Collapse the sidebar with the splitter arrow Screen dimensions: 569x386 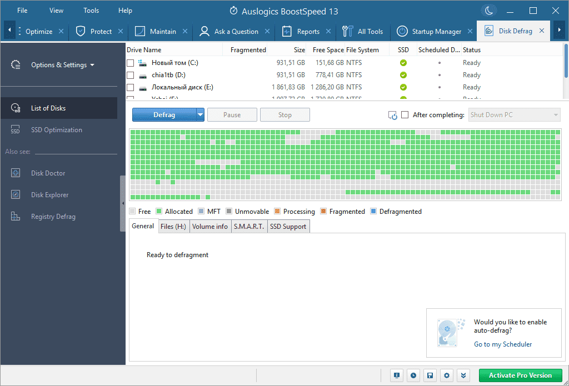point(123,203)
